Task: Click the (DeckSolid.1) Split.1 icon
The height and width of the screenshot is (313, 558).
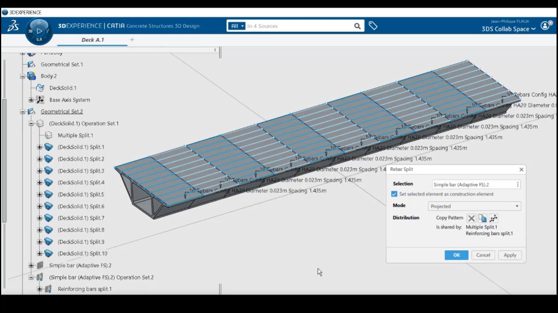Action: click(x=48, y=147)
